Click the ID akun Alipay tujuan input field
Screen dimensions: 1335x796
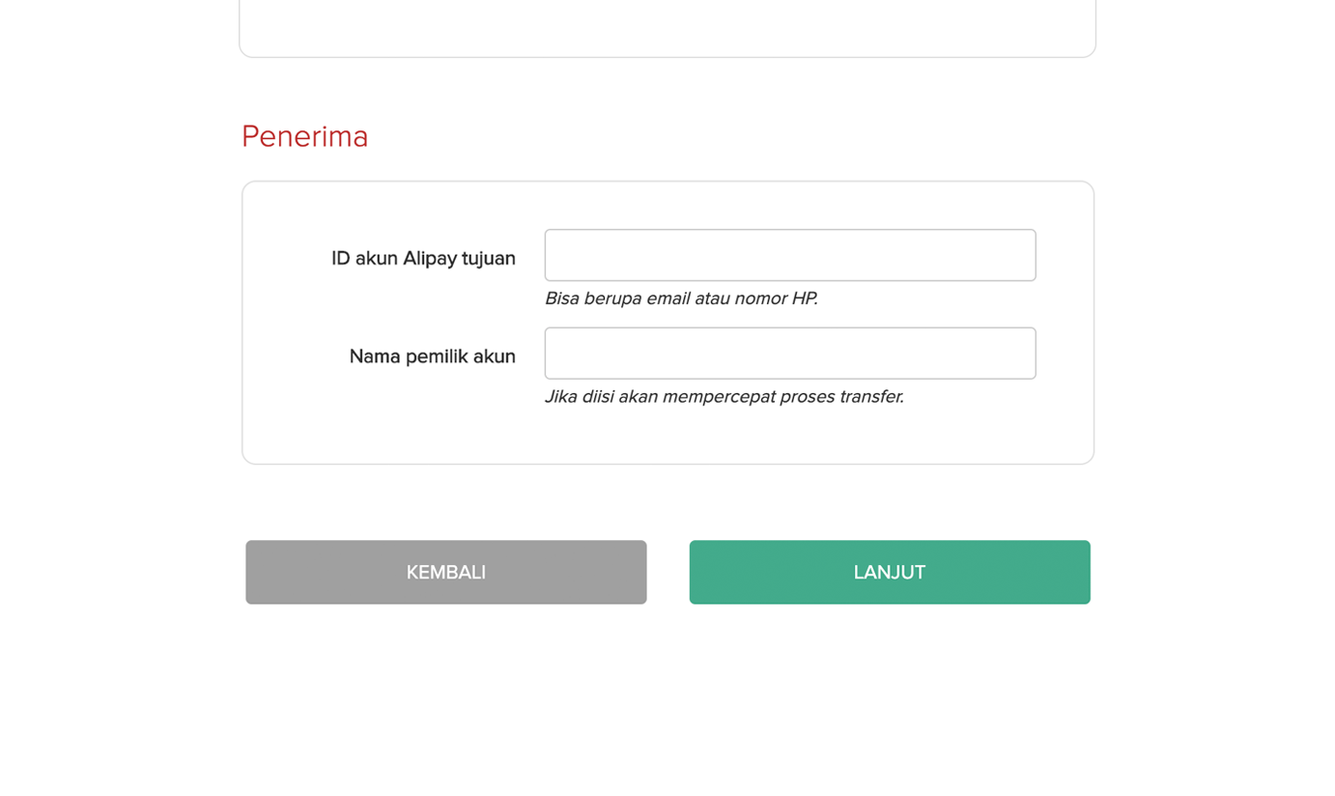pos(789,255)
